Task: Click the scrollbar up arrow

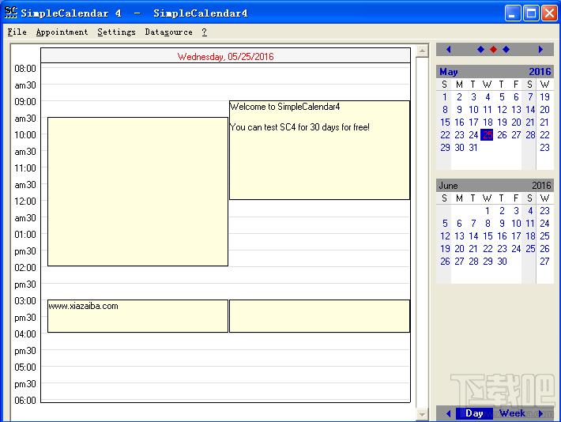Action: tap(422, 51)
